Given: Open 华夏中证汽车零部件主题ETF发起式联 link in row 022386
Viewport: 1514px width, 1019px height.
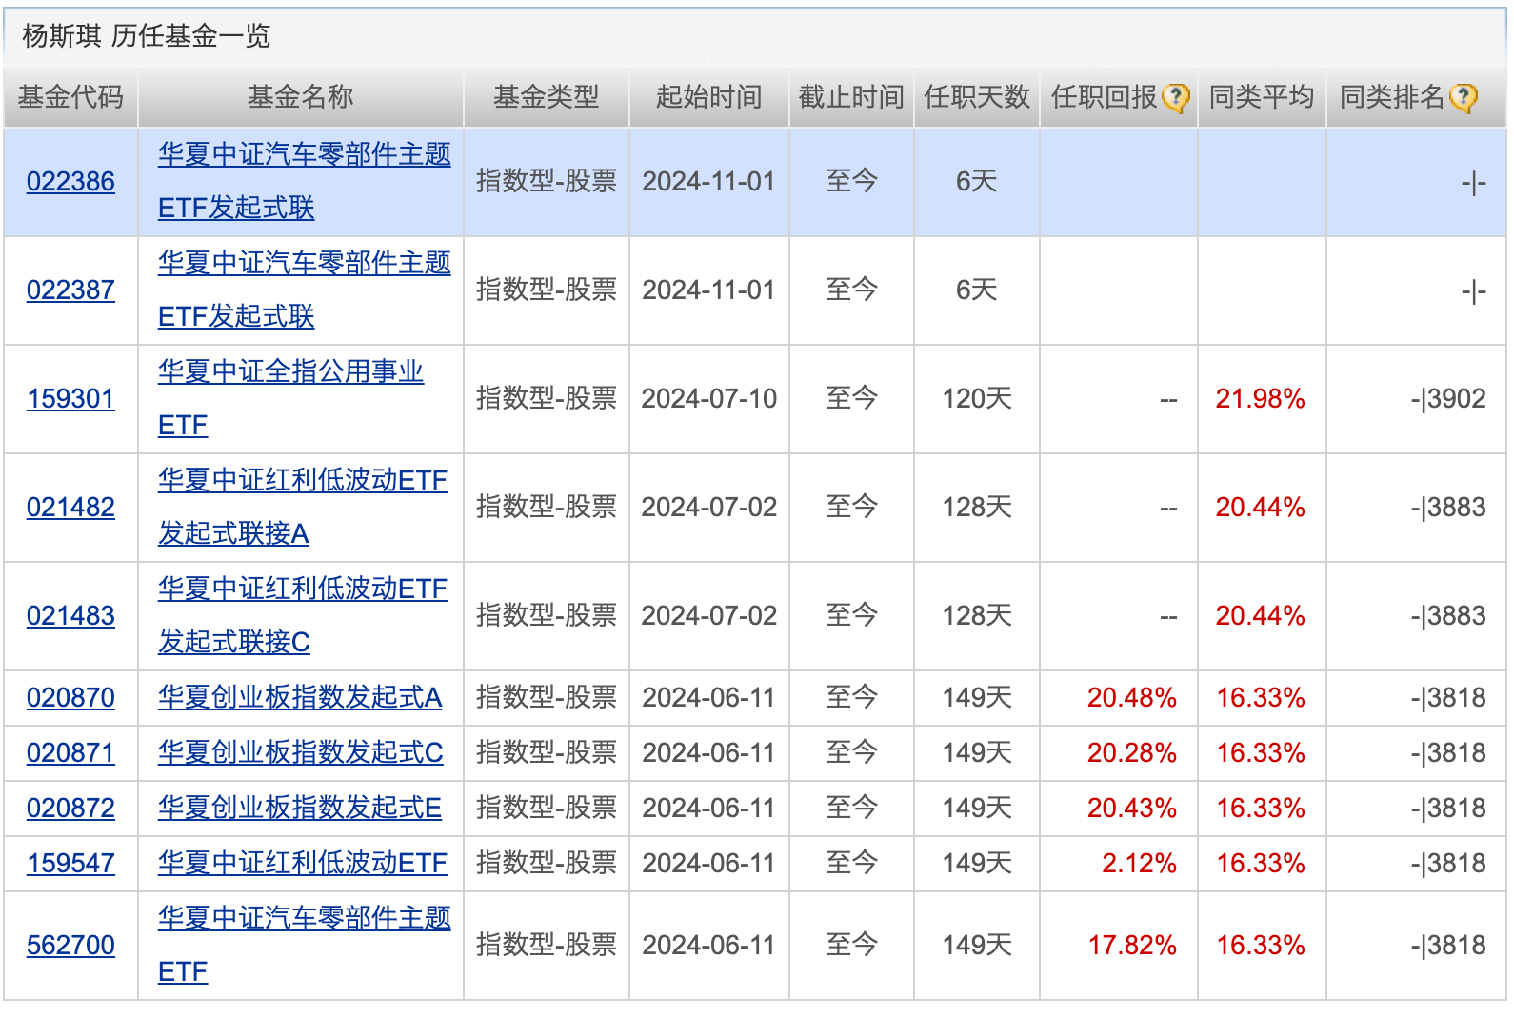Looking at the screenshot, I should click(x=304, y=181).
